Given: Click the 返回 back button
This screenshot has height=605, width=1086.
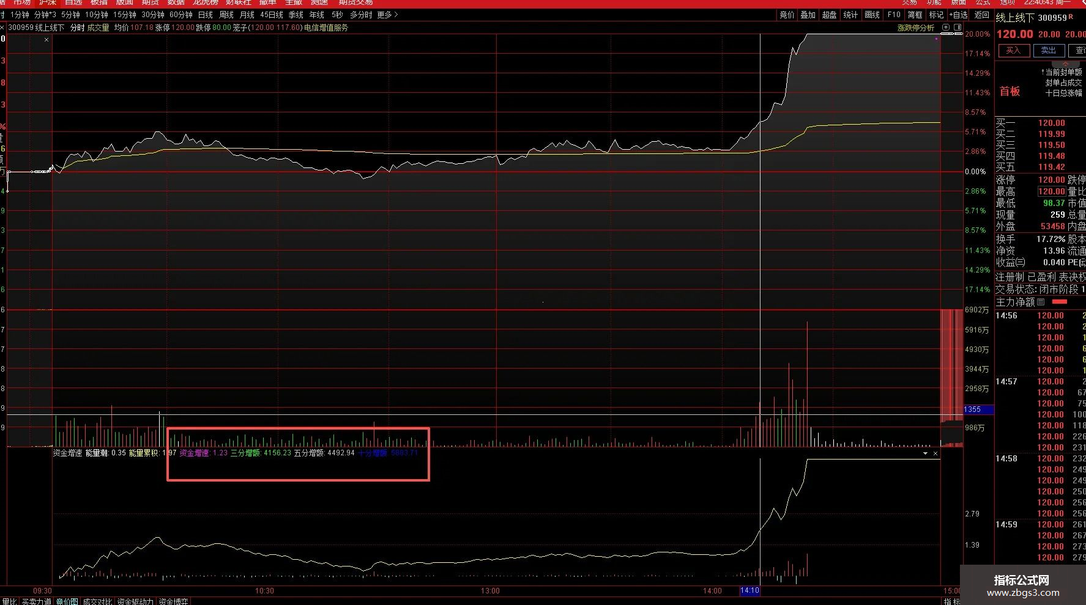Looking at the screenshot, I should tap(982, 15).
